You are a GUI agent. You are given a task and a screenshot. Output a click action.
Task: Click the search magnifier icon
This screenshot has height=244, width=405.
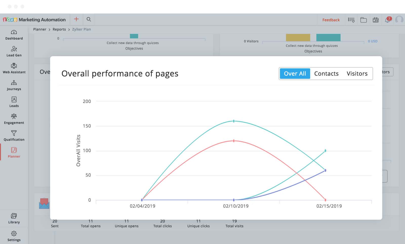[89, 19]
